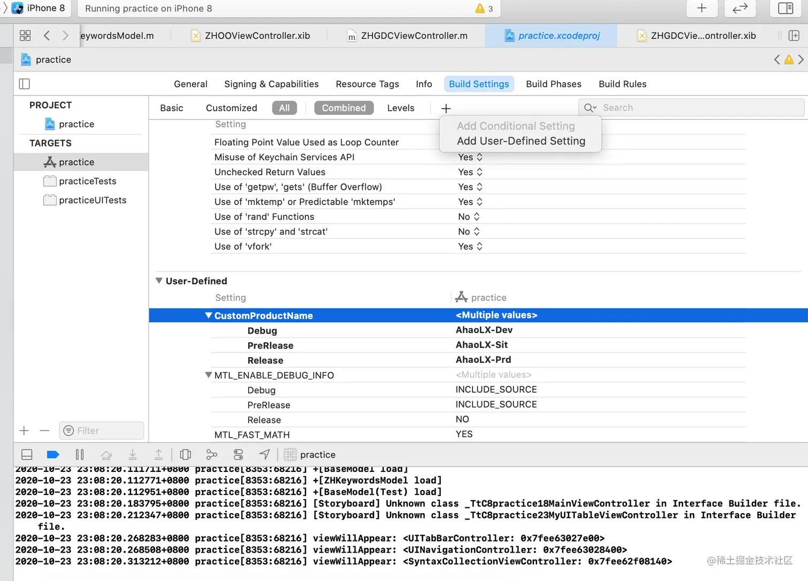Open the Environment Overrides icon

[238, 455]
